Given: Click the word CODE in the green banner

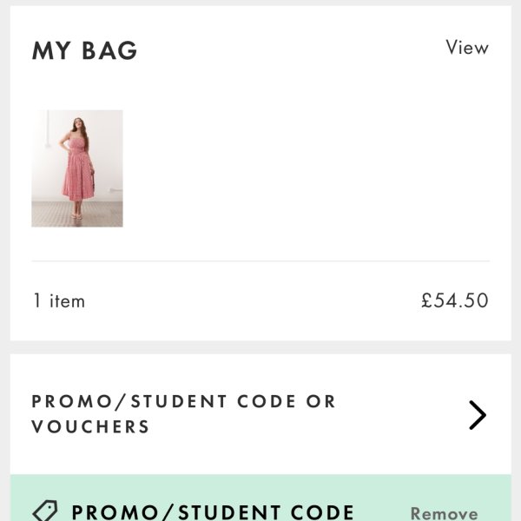Looking at the screenshot, I should (321, 511).
